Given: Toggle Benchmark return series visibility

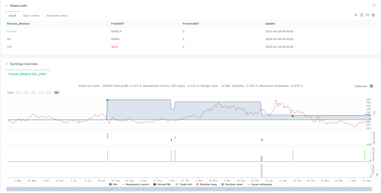Looking at the screenshot, I should tap(135, 184).
